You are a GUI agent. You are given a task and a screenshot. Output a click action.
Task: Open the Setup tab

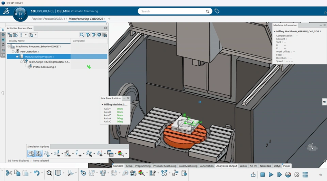coord(129,166)
